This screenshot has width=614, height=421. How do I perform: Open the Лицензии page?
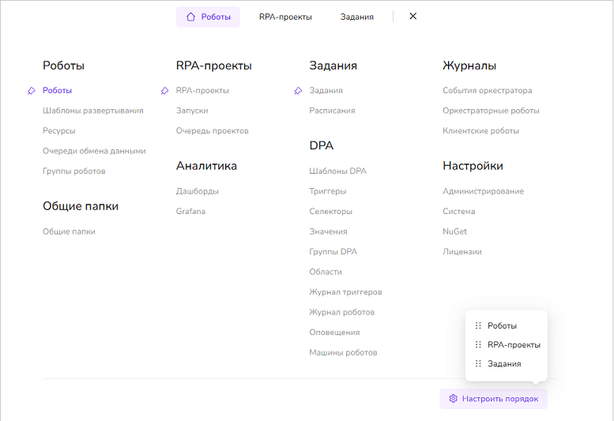point(461,252)
